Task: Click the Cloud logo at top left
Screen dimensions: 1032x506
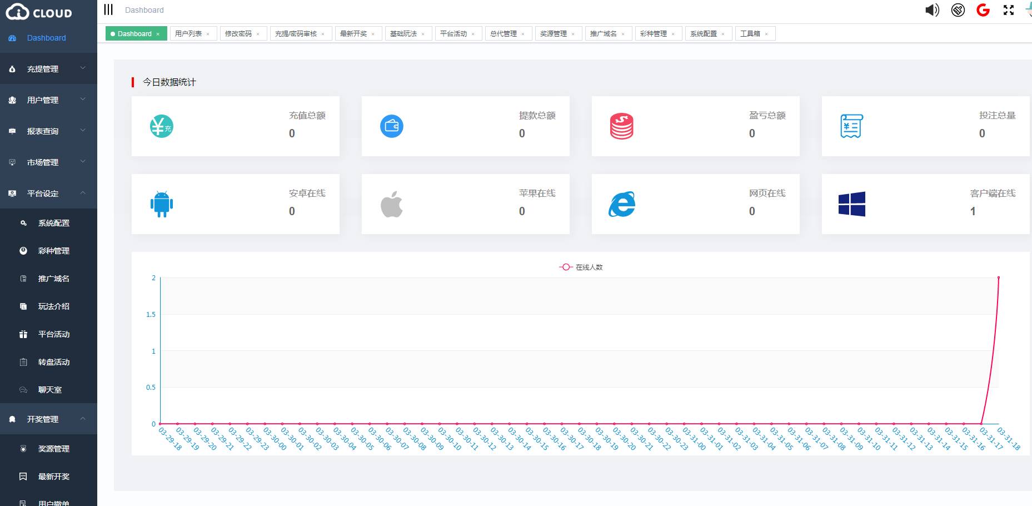Action: point(39,12)
